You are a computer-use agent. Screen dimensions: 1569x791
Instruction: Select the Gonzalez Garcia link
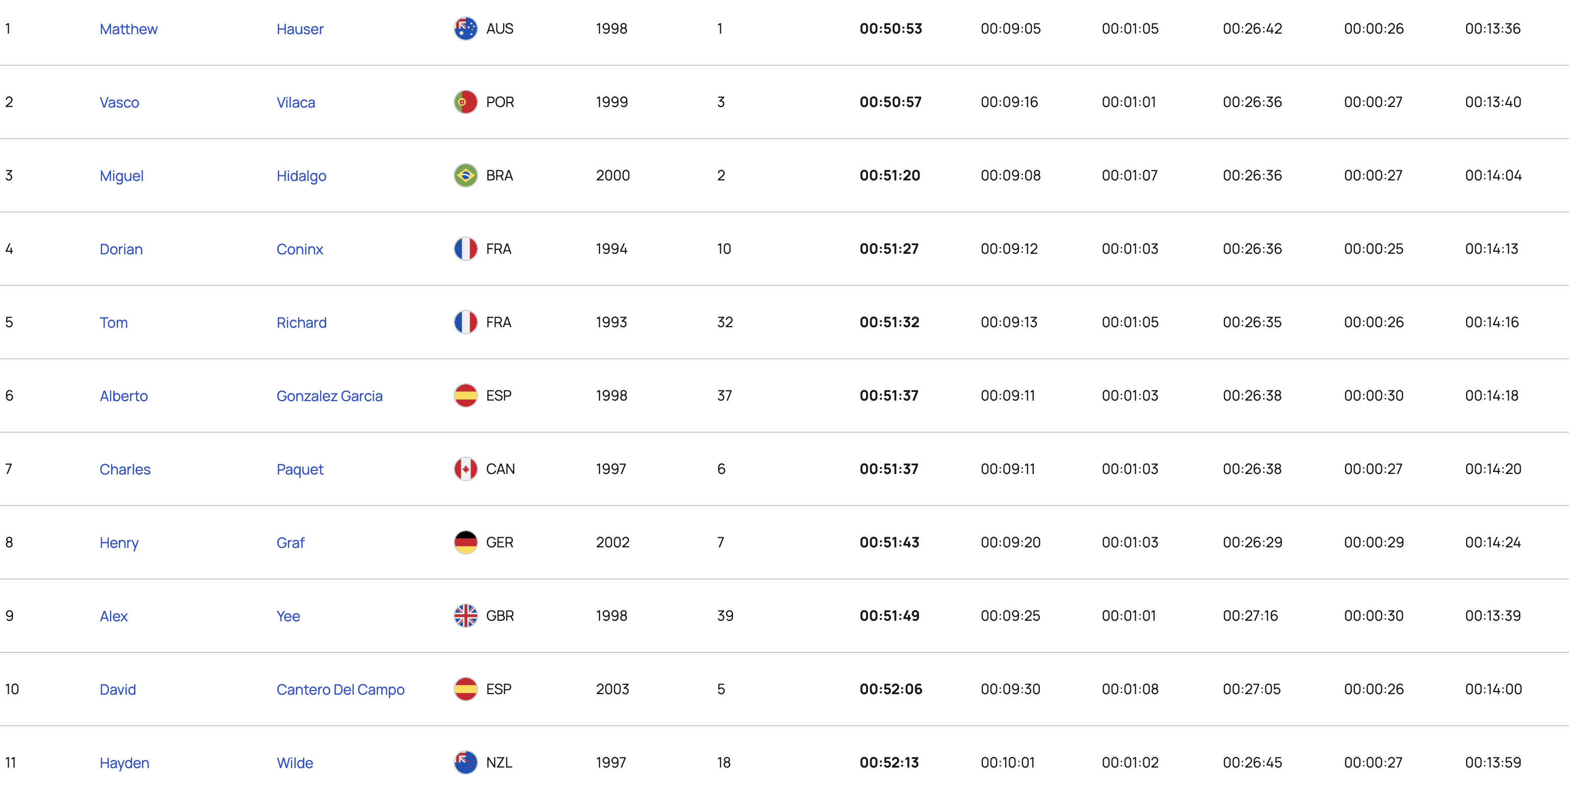pos(329,396)
